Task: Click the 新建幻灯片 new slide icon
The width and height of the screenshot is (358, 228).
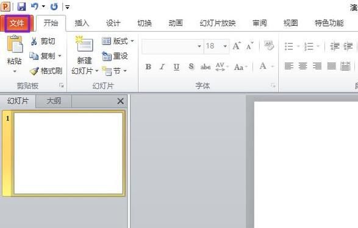Action: click(84, 44)
